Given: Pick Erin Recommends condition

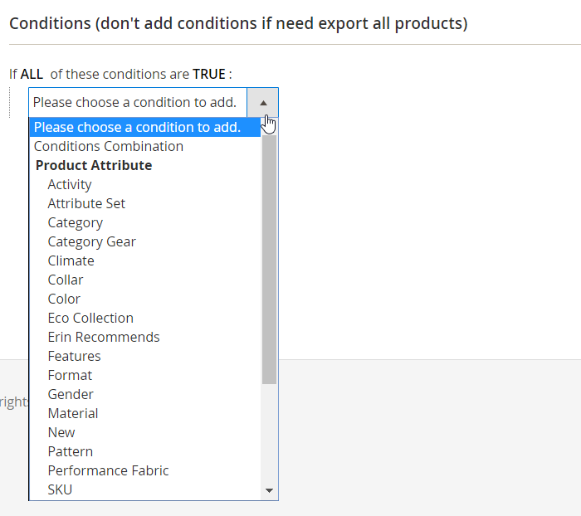Looking at the screenshot, I should tap(104, 337).
